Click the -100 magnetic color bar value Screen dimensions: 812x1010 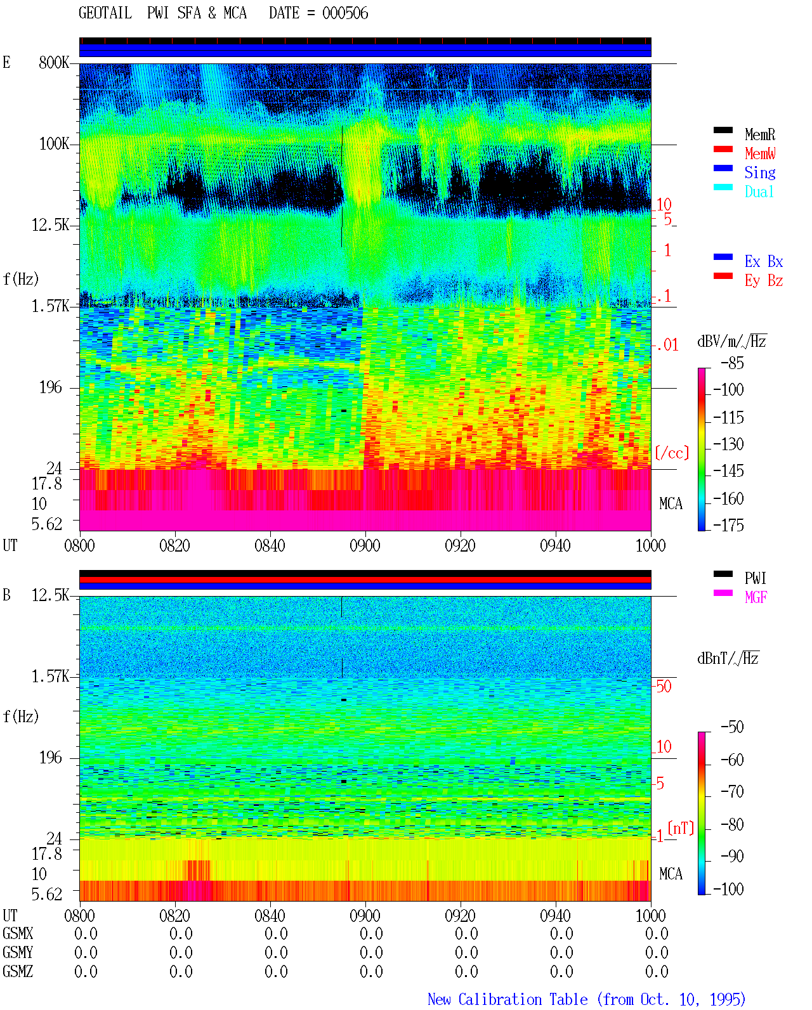pyautogui.click(x=728, y=889)
